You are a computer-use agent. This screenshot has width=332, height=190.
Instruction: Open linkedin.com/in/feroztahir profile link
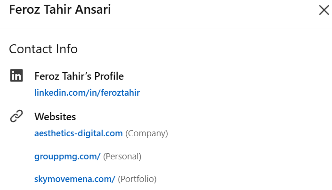tap(87, 93)
